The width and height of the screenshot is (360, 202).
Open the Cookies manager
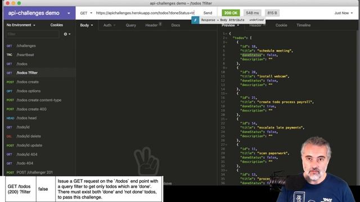click(57, 25)
